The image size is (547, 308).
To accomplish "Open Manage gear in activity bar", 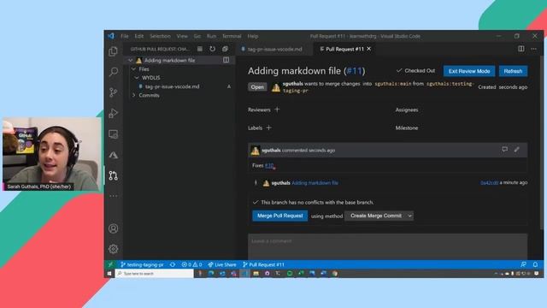I will [x=113, y=249].
